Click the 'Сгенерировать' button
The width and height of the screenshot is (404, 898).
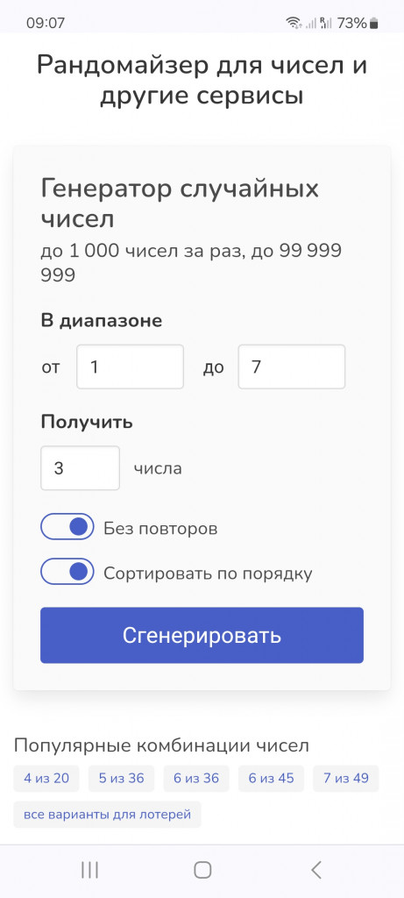[x=202, y=636]
